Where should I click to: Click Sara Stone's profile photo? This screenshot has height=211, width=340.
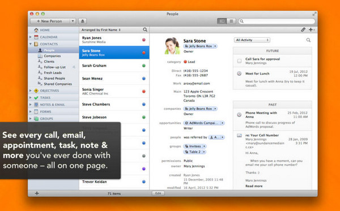coord(172,46)
